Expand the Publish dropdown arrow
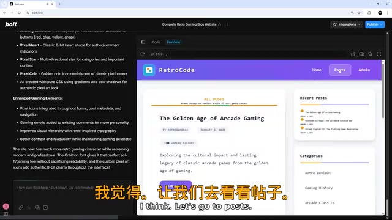The height and width of the screenshot is (220, 392). pyautogui.click(x=382, y=24)
